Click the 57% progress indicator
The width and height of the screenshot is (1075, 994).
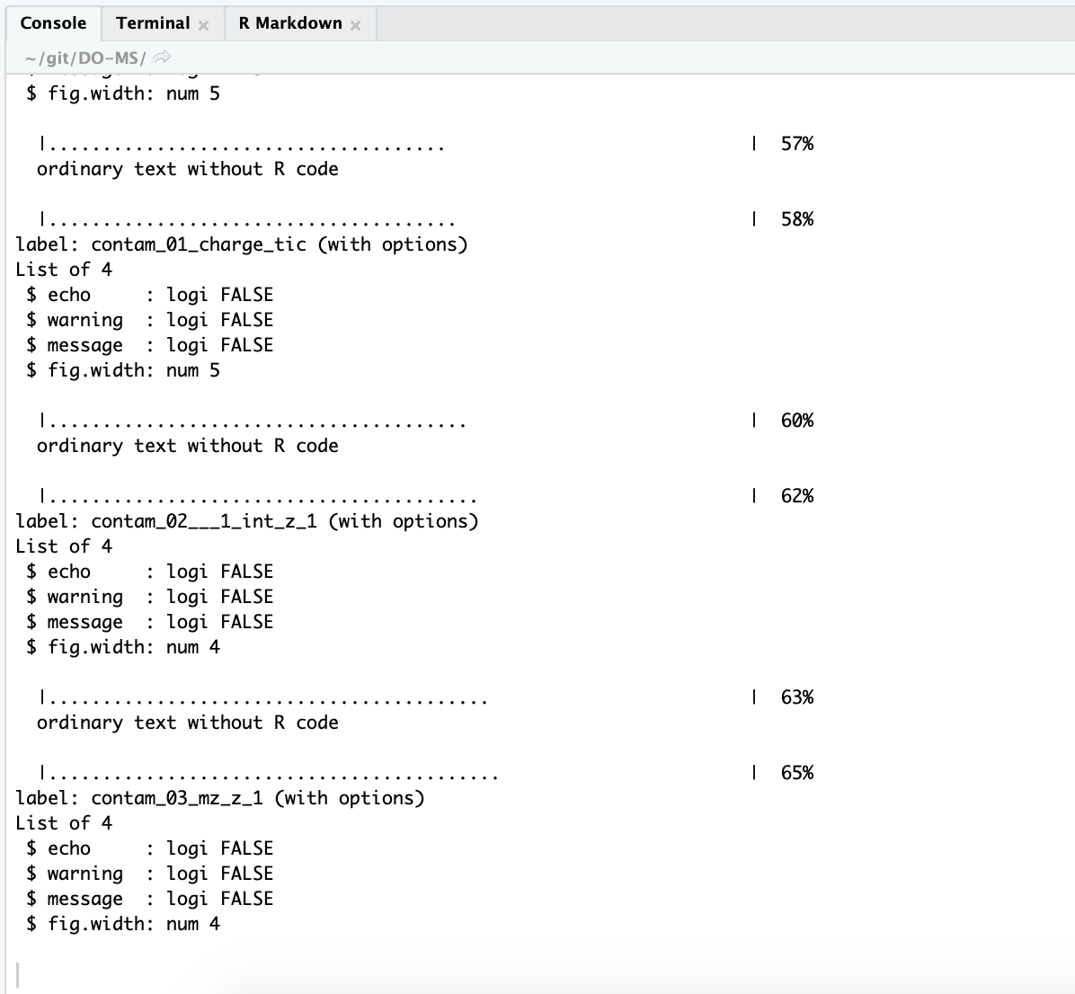[796, 144]
